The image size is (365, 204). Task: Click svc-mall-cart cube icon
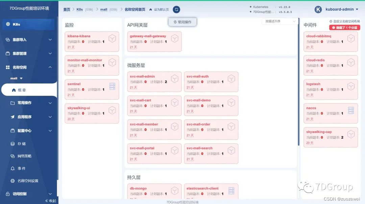coord(175,103)
